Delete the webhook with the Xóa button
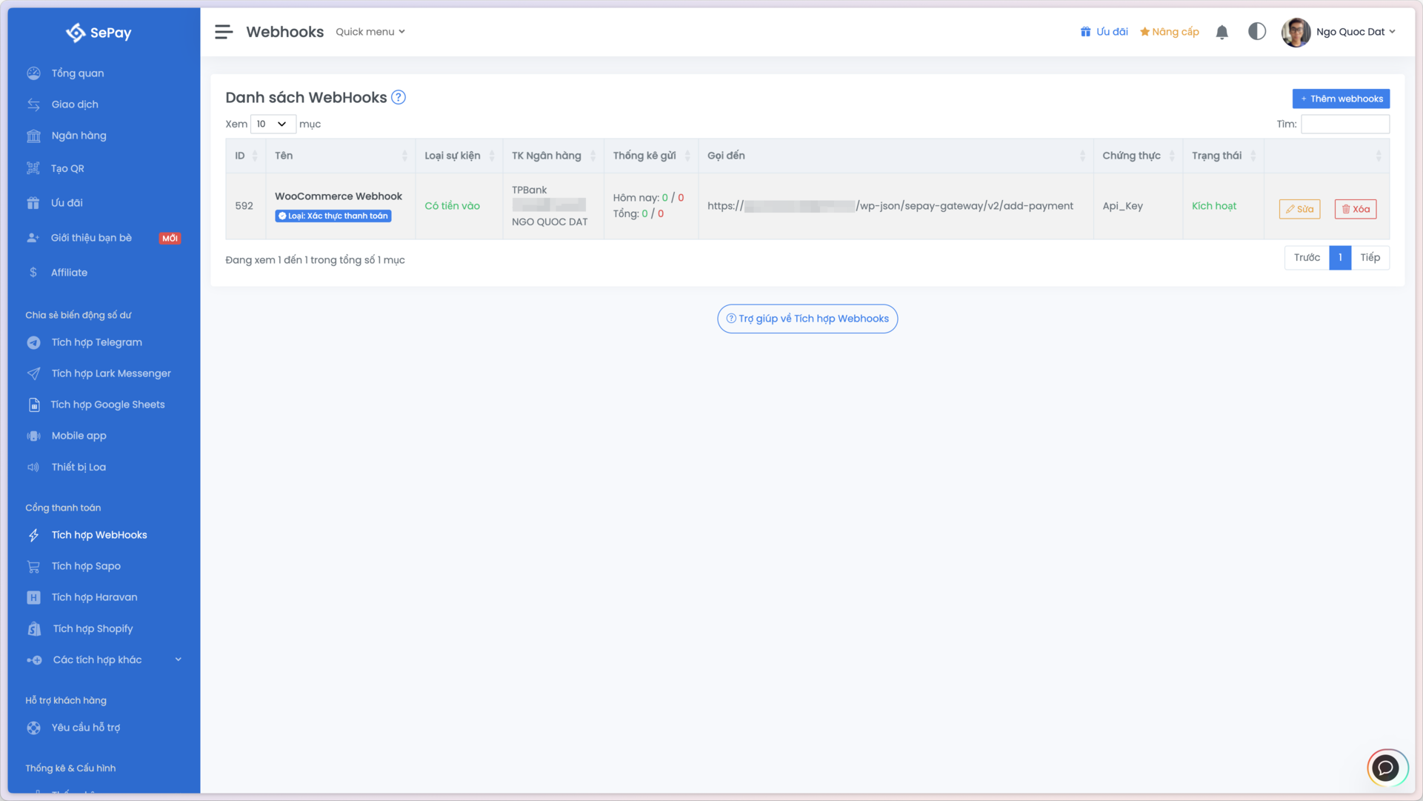 (1355, 209)
